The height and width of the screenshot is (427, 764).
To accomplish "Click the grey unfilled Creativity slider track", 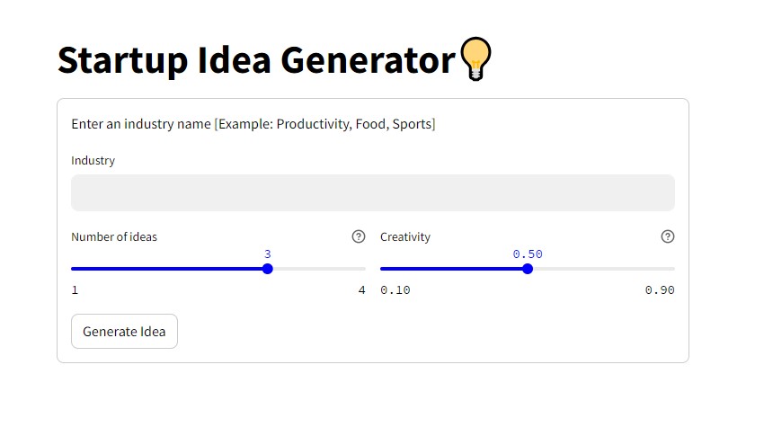I will [x=602, y=269].
